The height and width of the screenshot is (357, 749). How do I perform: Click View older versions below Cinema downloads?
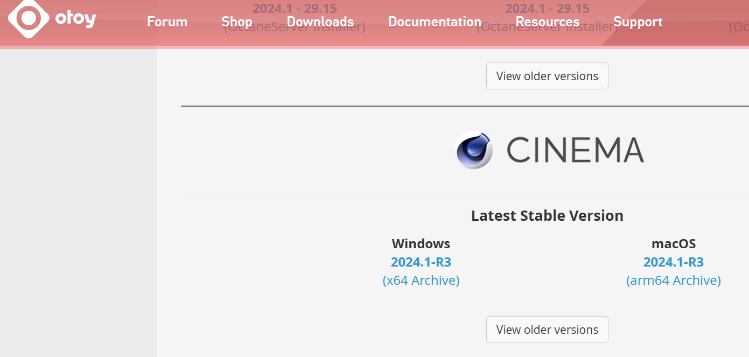547,330
